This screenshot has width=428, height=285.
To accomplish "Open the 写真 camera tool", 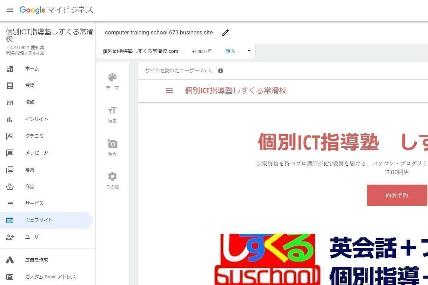I will [112, 147].
